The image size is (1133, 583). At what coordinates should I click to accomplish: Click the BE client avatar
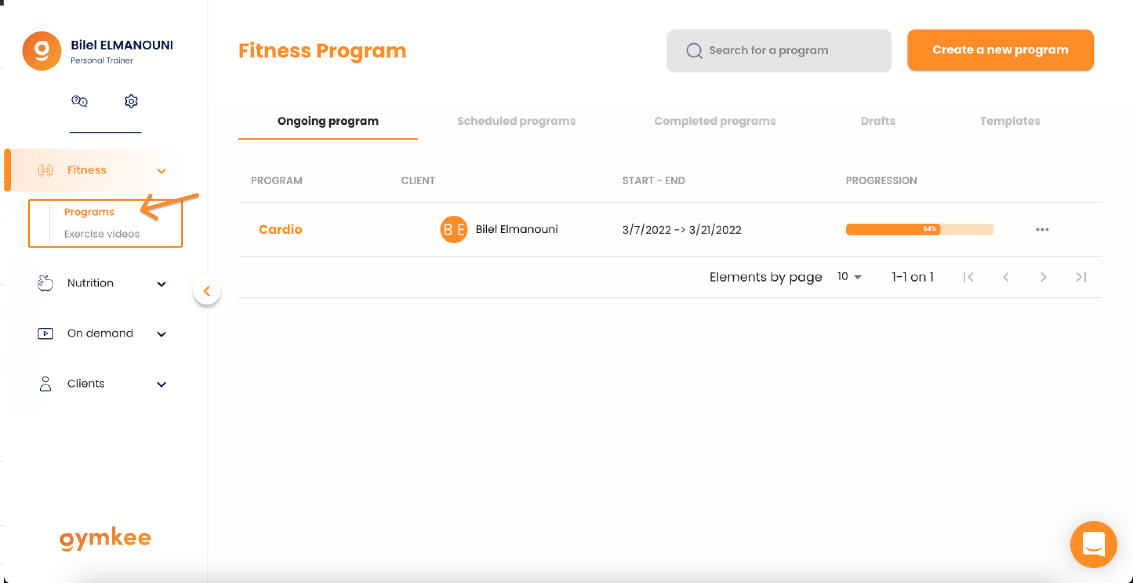click(453, 229)
